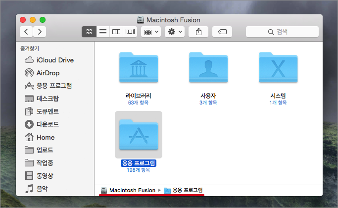Select 응용 프로그램 in the sidebar
This screenshot has height=208, width=338.
(48, 86)
